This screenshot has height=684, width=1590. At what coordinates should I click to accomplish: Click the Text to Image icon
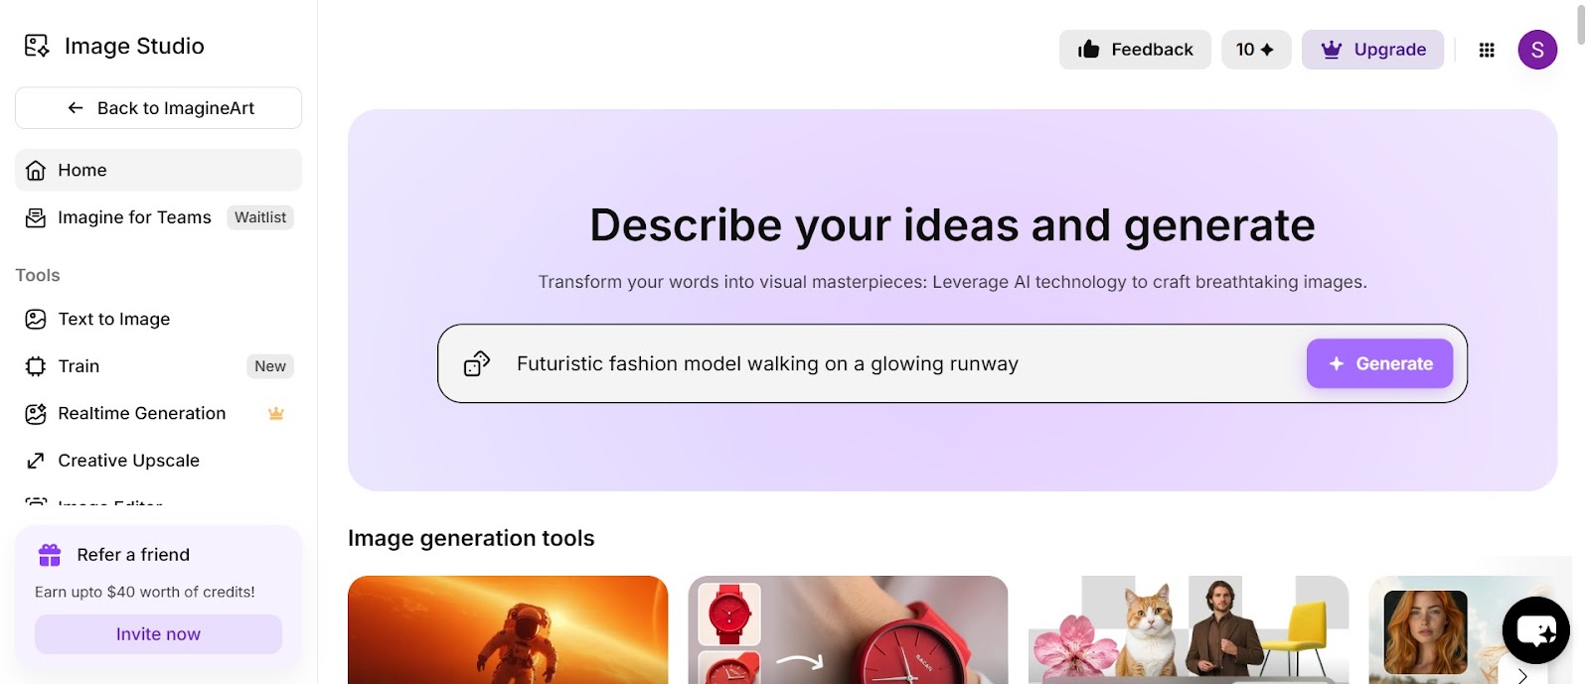pos(36,319)
